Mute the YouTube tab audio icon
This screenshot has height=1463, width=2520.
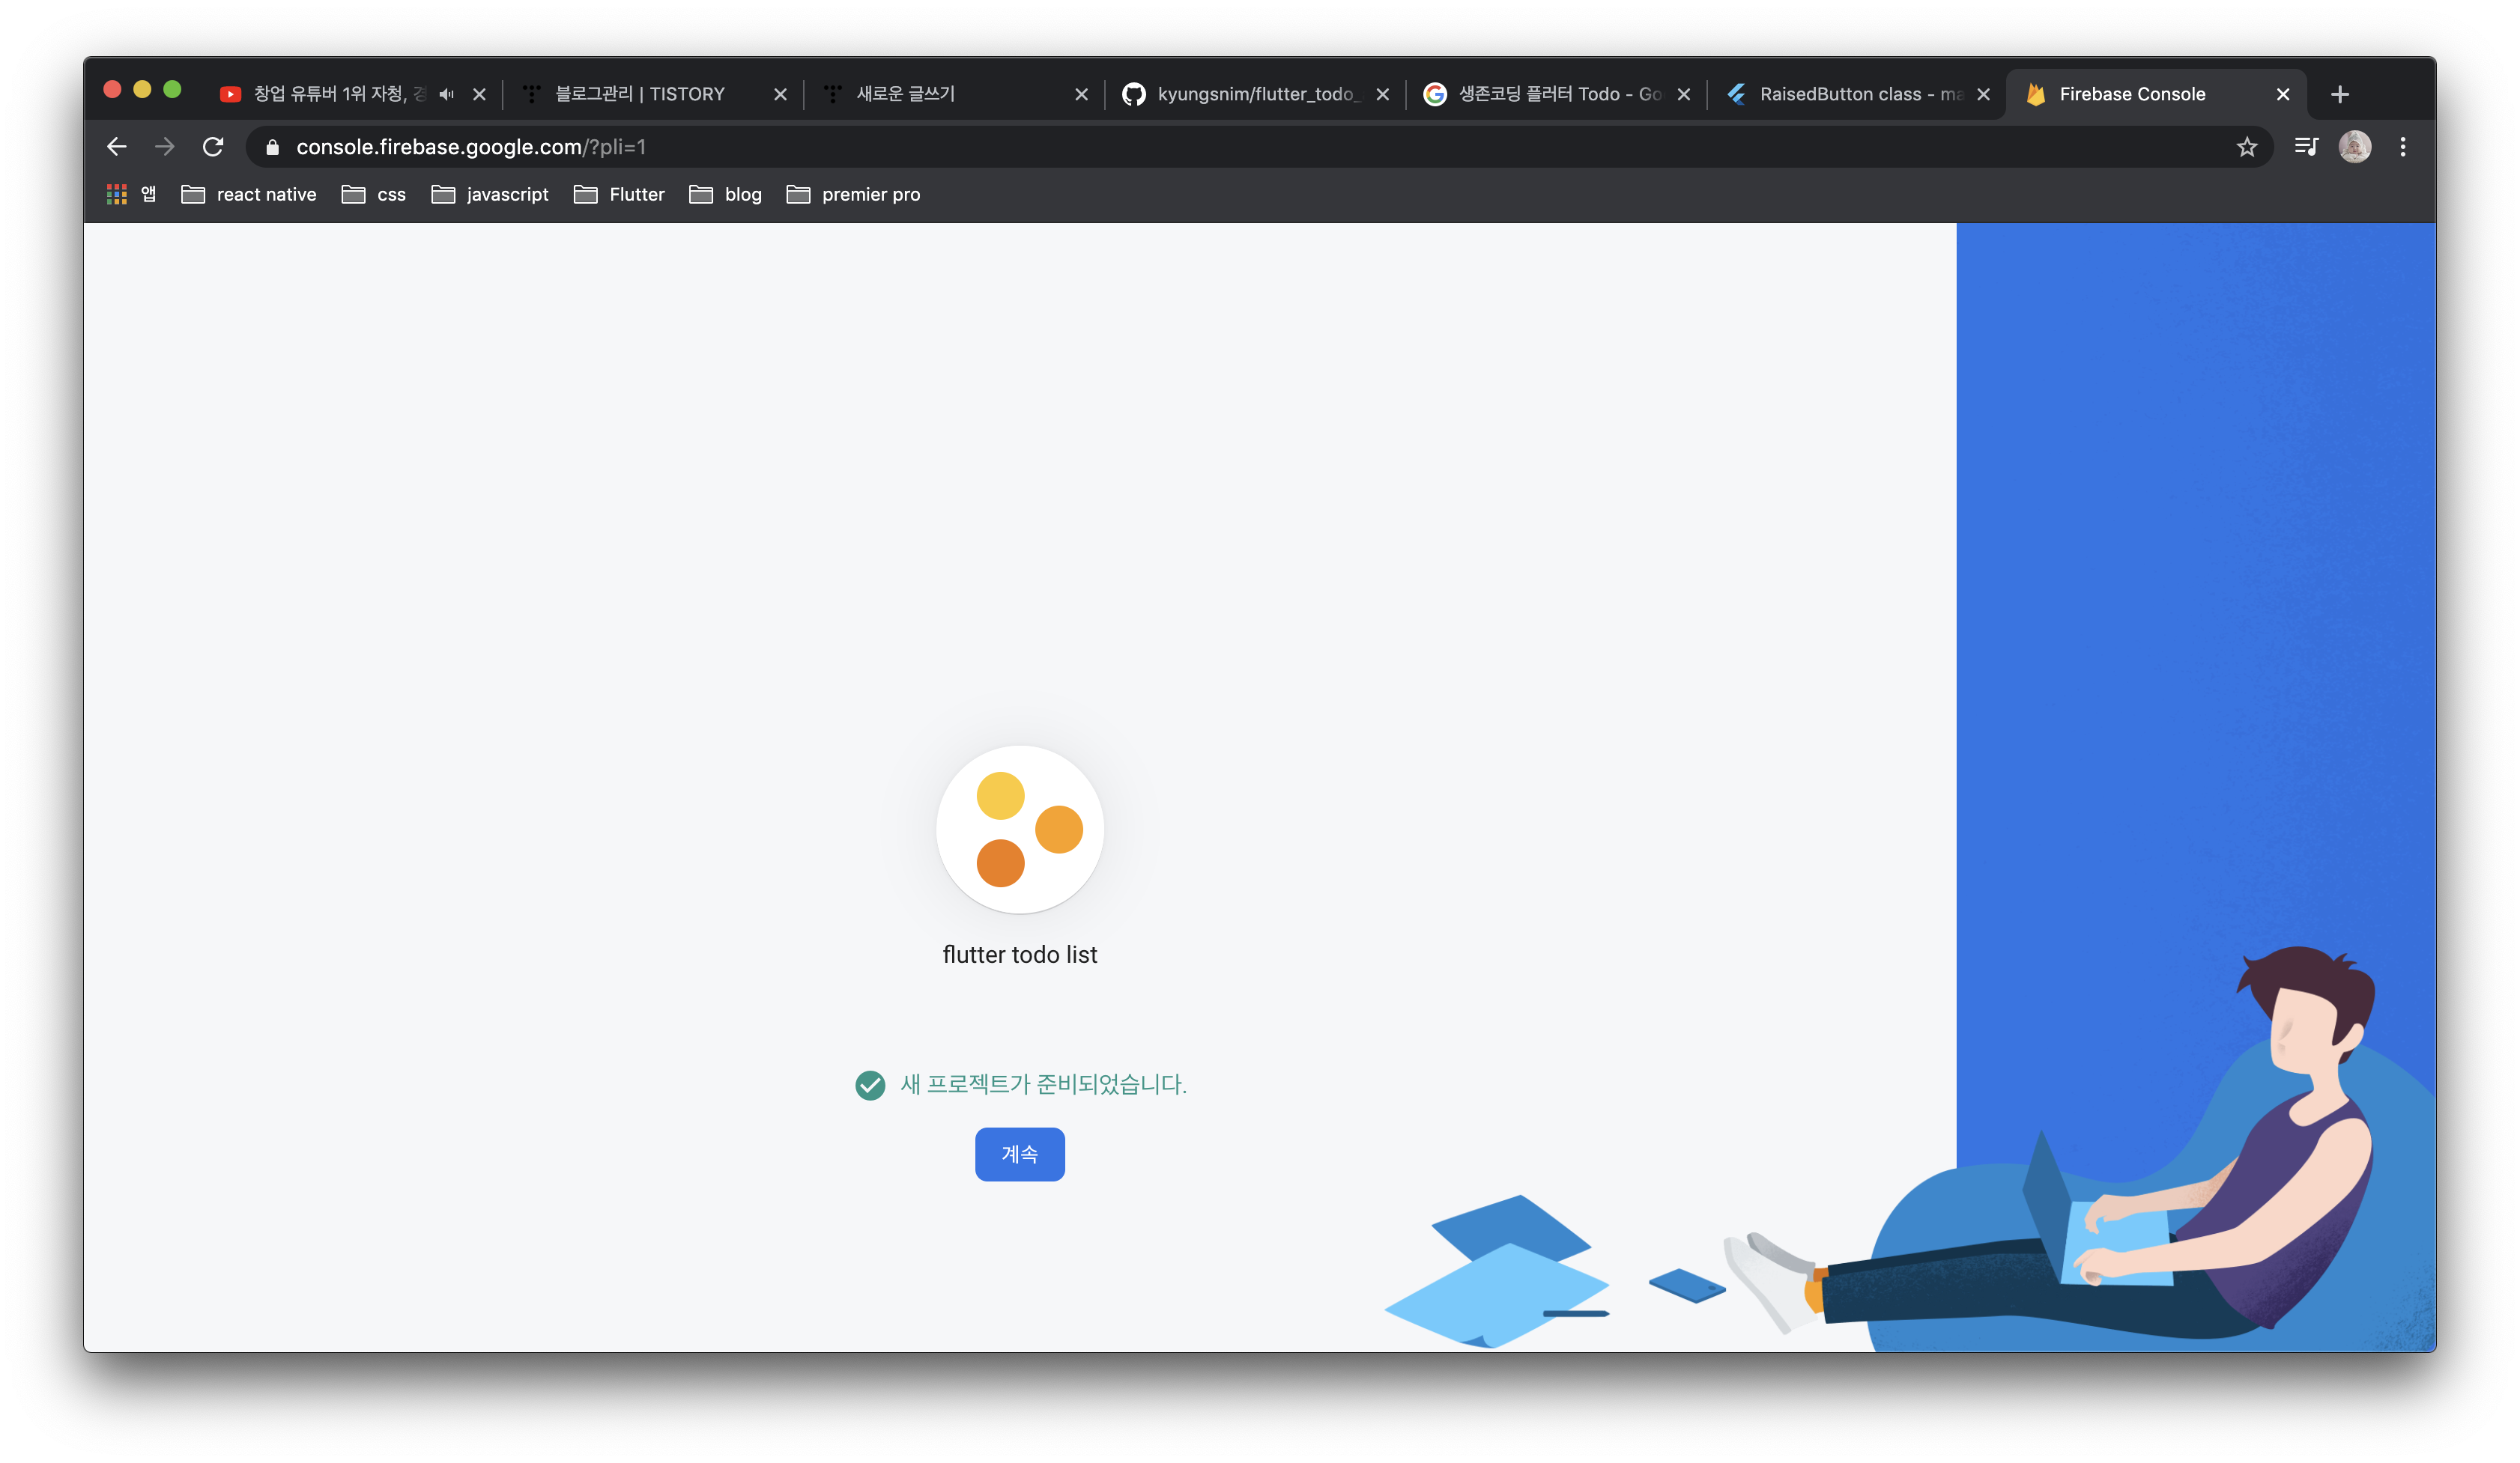pyautogui.click(x=446, y=94)
